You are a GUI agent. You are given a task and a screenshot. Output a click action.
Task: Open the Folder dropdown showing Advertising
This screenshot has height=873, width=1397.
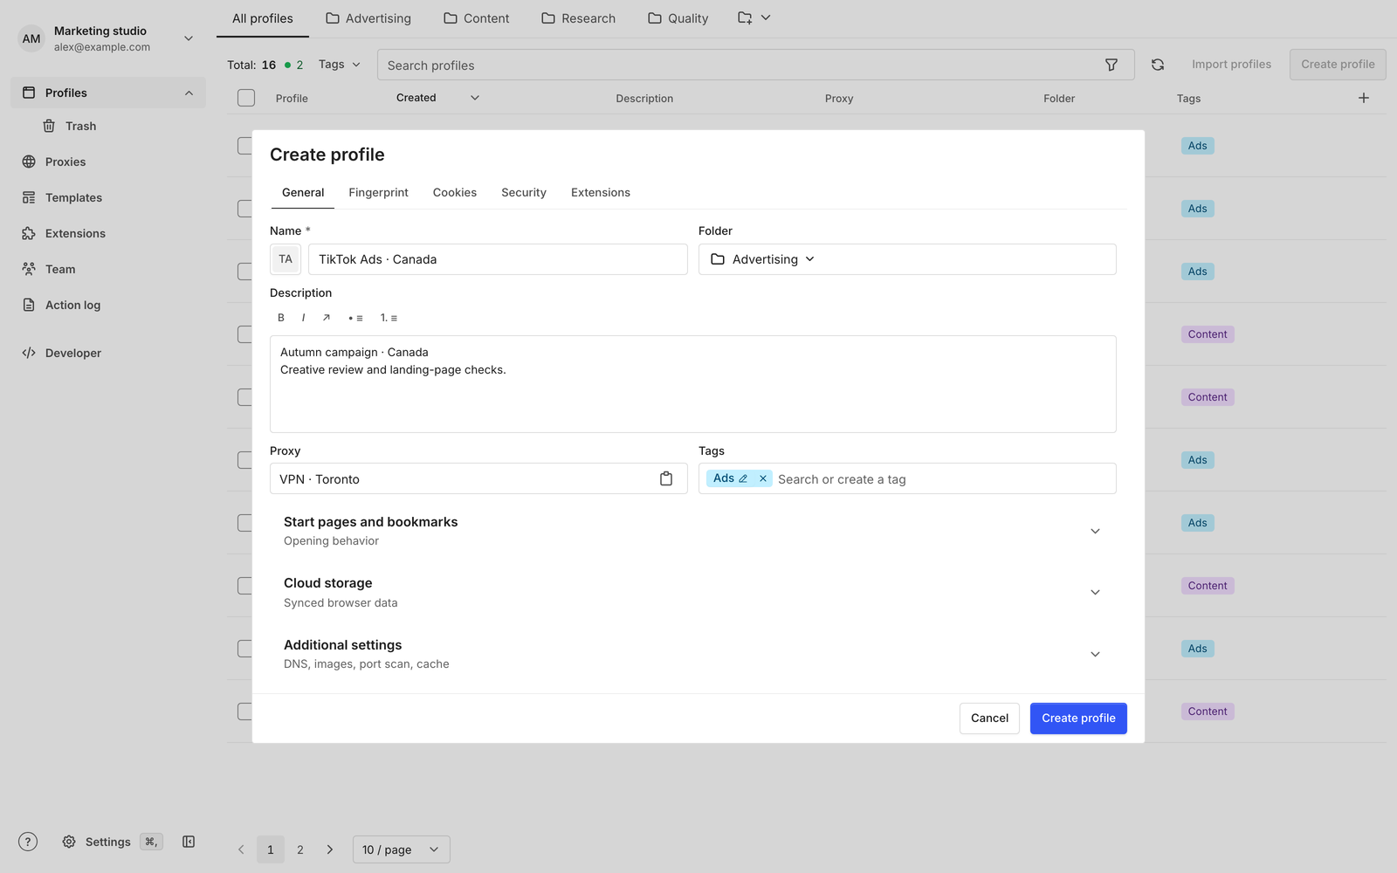[x=907, y=259]
